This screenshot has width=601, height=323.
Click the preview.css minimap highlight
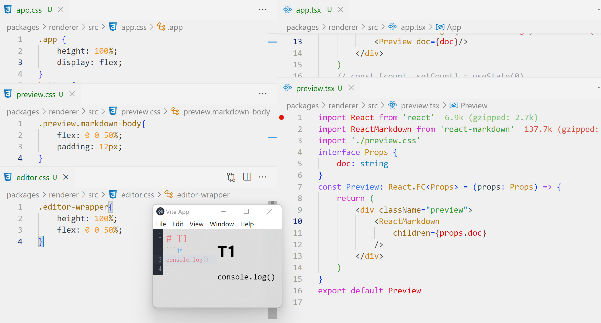pos(272,138)
